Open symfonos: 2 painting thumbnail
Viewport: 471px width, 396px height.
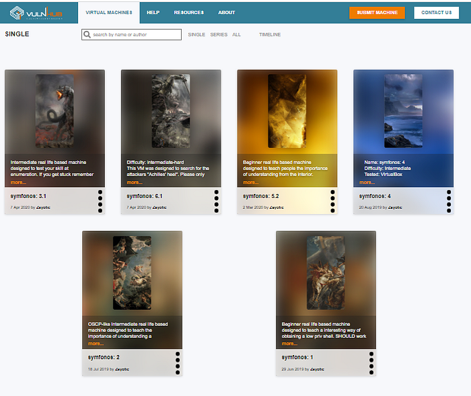click(132, 273)
